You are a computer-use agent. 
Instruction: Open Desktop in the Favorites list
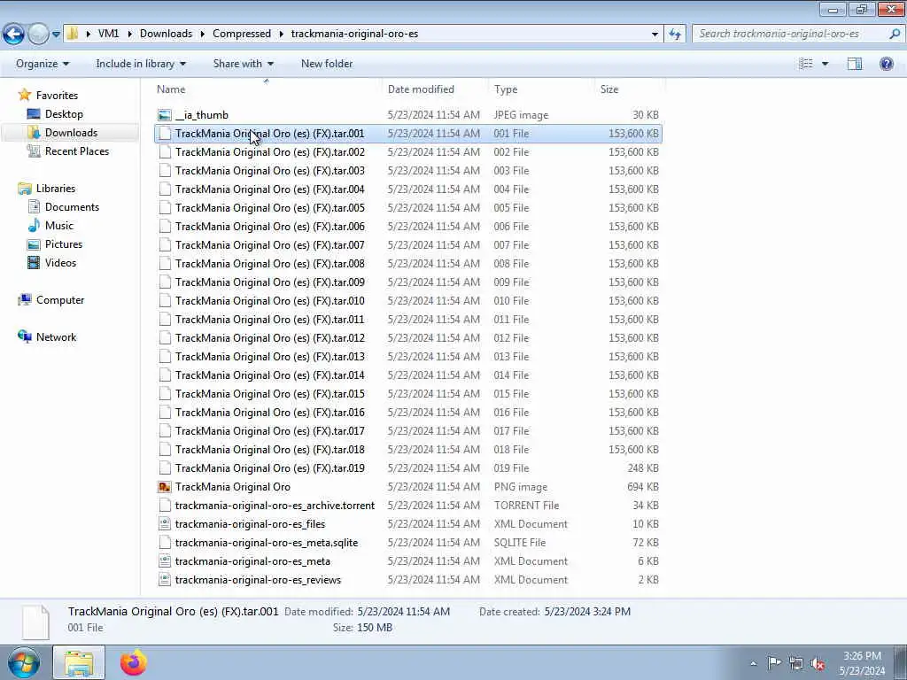(x=64, y=114)
